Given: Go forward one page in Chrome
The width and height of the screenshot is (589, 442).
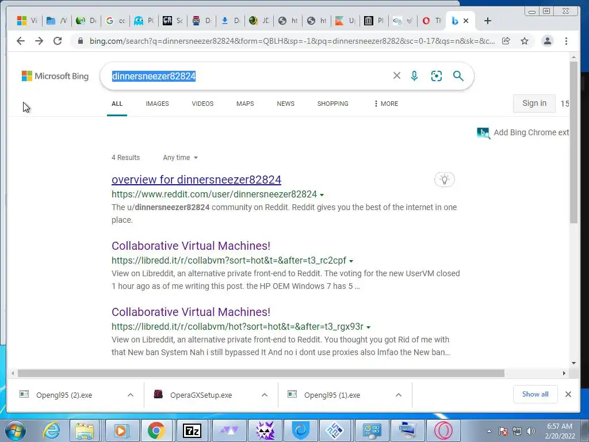Looking at the screenshot, I should (x=39, y=41).
